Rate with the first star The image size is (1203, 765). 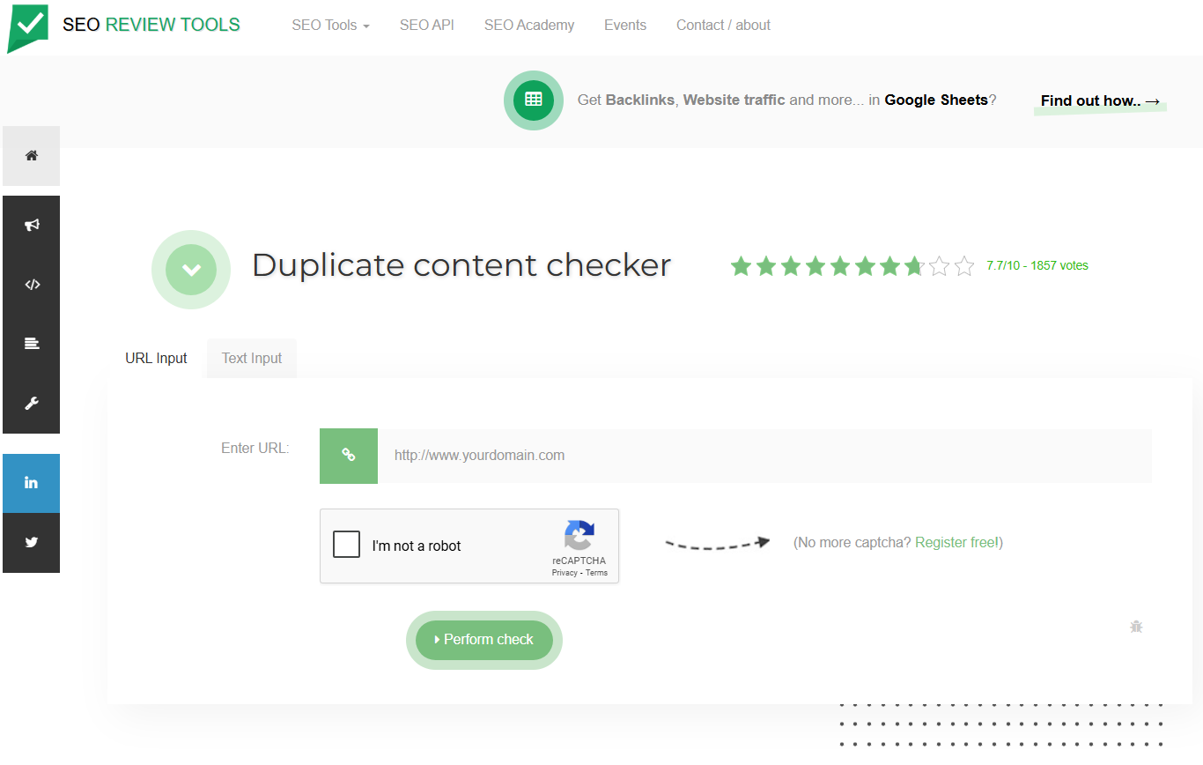741,265
